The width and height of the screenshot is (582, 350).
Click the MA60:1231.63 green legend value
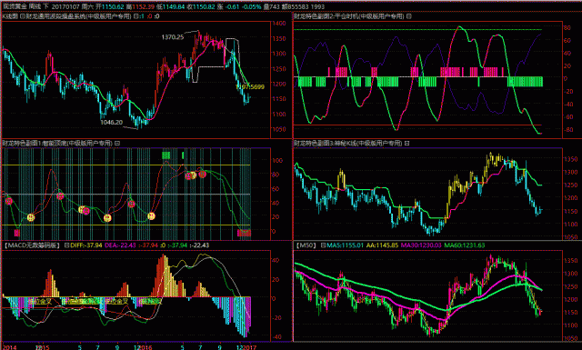pyautogui.click(x=465, y=245)
